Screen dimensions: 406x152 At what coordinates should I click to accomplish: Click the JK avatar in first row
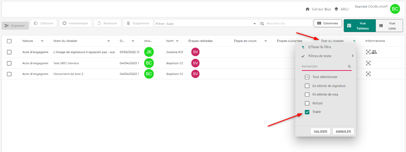click(x=149, y=52)
